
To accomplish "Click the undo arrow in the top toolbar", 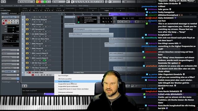I will pyautogui.click(x=2, y=2).
